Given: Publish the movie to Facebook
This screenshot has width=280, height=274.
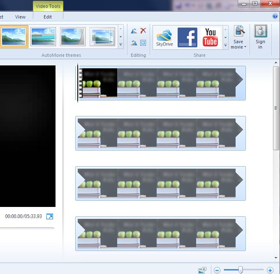Looking at the screenshot, I should [x=187, y=37].
